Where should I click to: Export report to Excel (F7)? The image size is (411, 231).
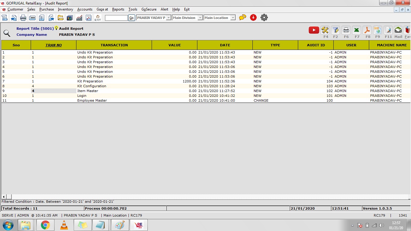[x=357, y=30]
